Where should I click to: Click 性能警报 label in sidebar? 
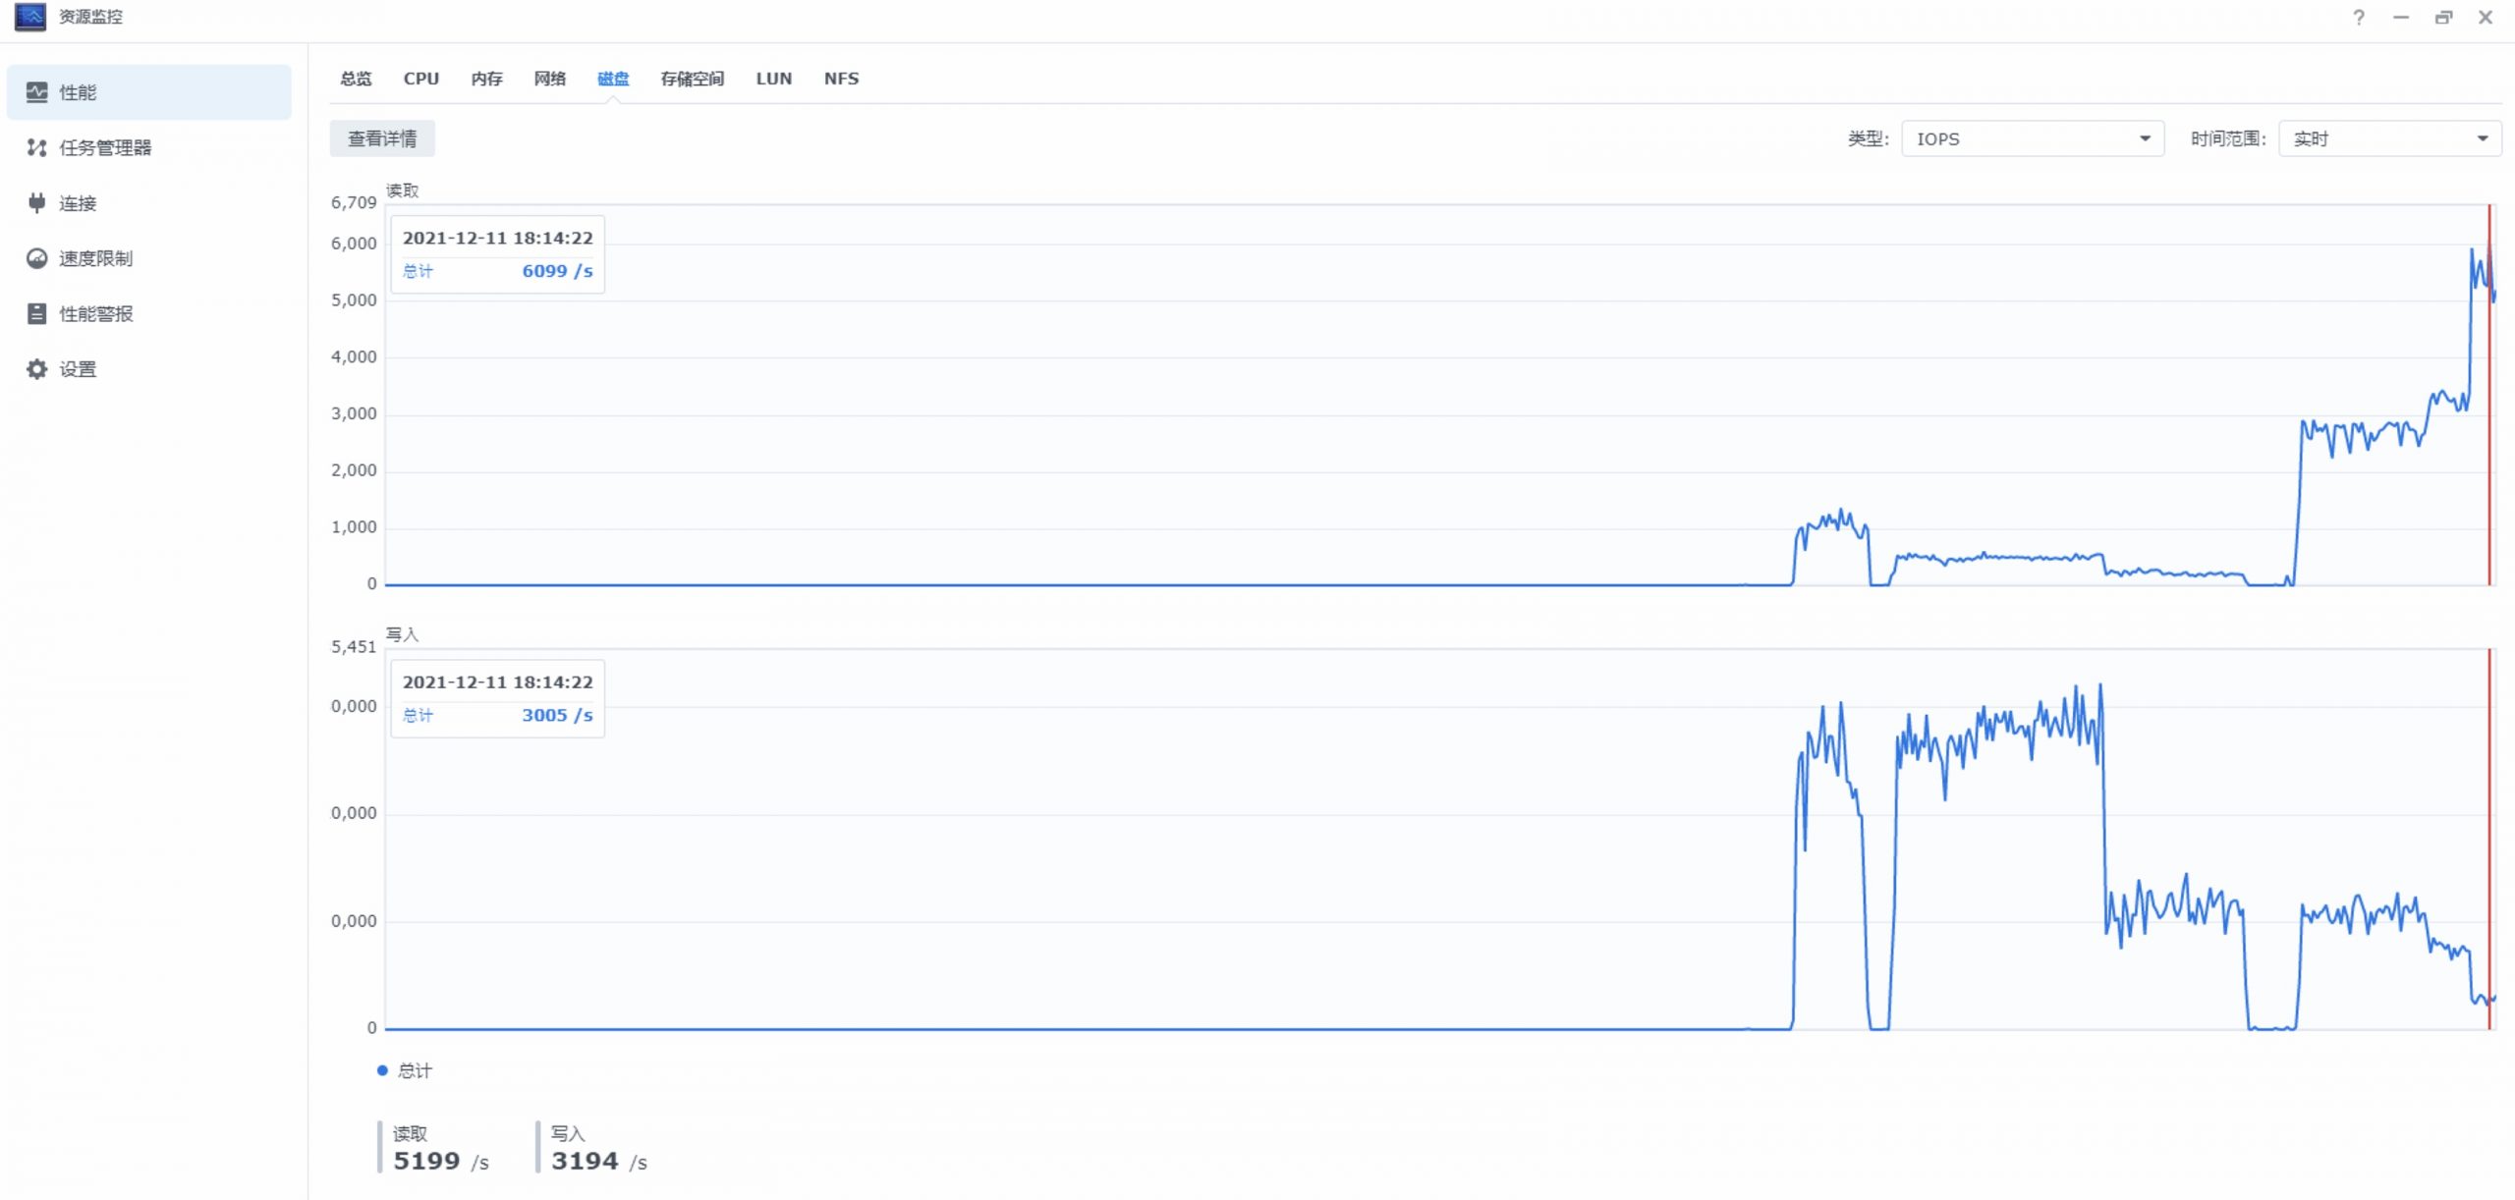tap(96, 313)
